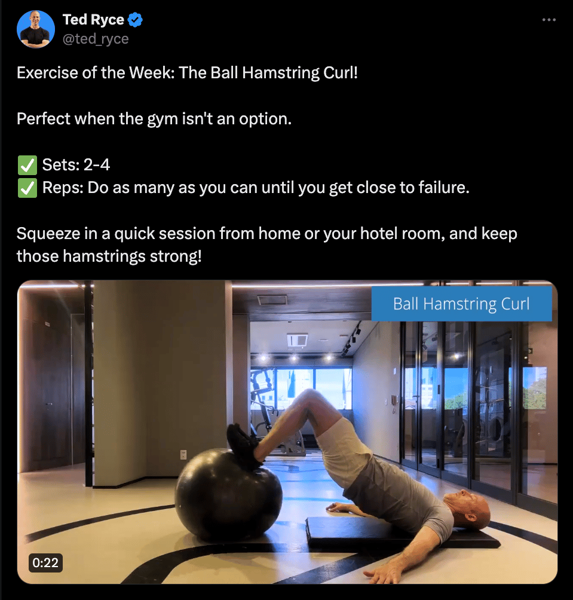Image resolution: width=573 pixels, height=600 pixels.
Task: Click the "those hamstrings strong!" line
Action: pos(109,256)
